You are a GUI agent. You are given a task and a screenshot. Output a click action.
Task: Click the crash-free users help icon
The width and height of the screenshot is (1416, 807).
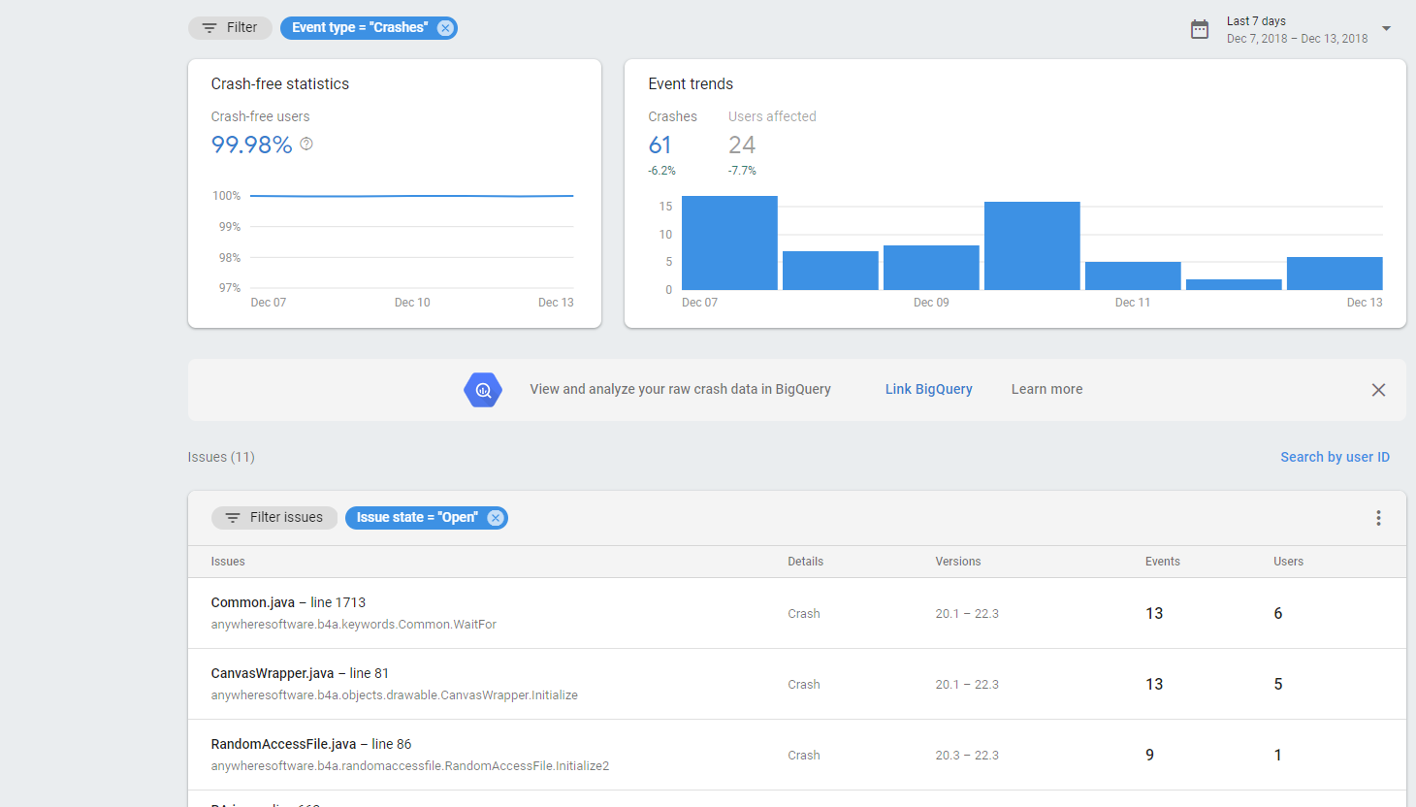[306, 144]
